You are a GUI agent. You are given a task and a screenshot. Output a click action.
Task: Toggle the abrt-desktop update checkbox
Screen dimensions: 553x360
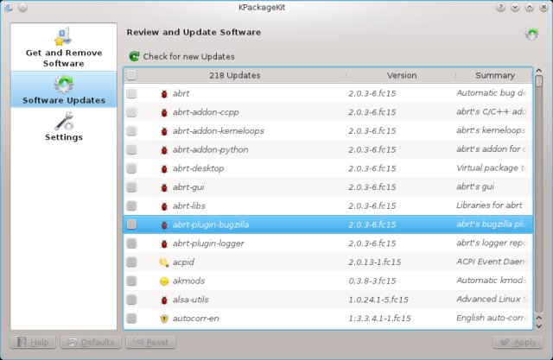coord(131,169)
